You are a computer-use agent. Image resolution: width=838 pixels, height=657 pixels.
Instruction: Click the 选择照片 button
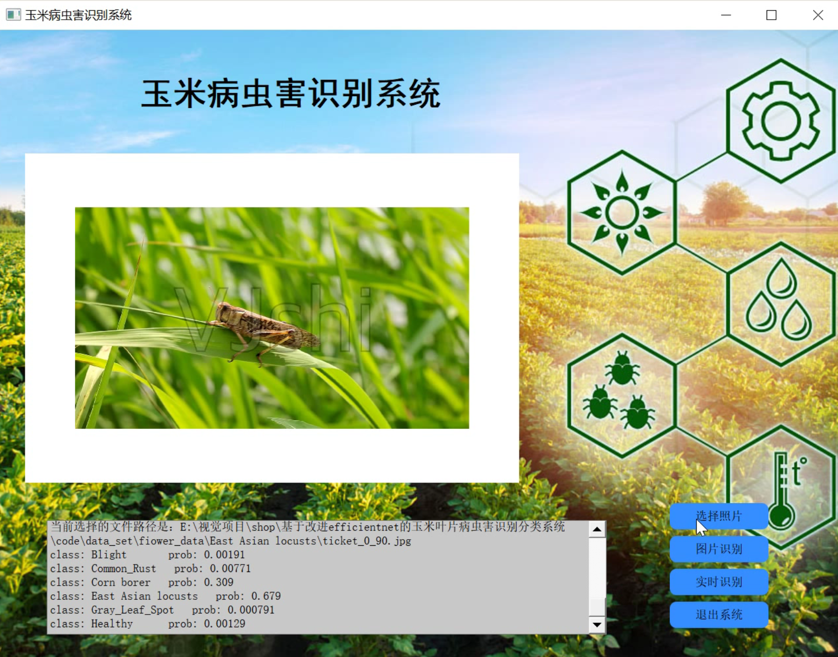[719, 516]
